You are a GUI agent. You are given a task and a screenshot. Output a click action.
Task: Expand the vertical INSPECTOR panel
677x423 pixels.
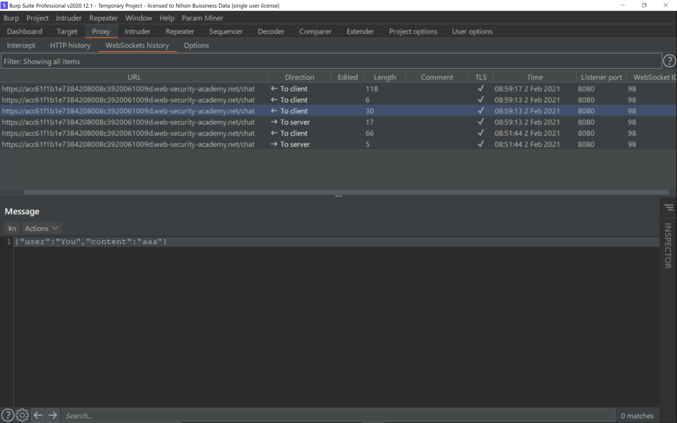click(668, 246)
